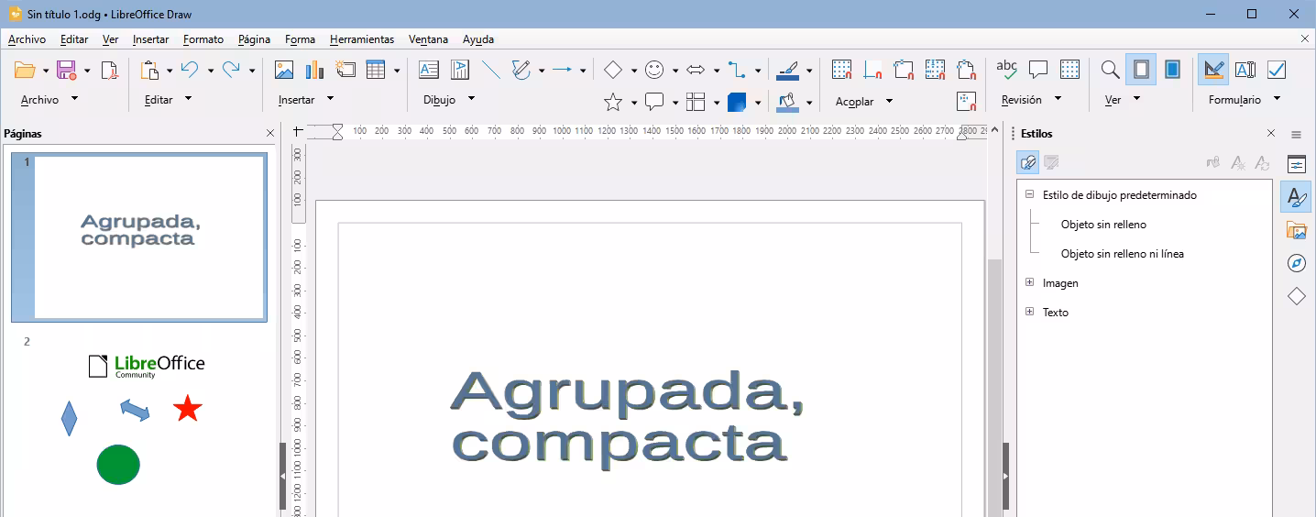Open the Formato menu
1316x517 pixels.
click(x=203, y=39)
